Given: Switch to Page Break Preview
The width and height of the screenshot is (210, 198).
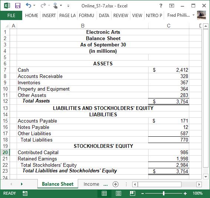Looking at the screenshot, I should point(133,193).
